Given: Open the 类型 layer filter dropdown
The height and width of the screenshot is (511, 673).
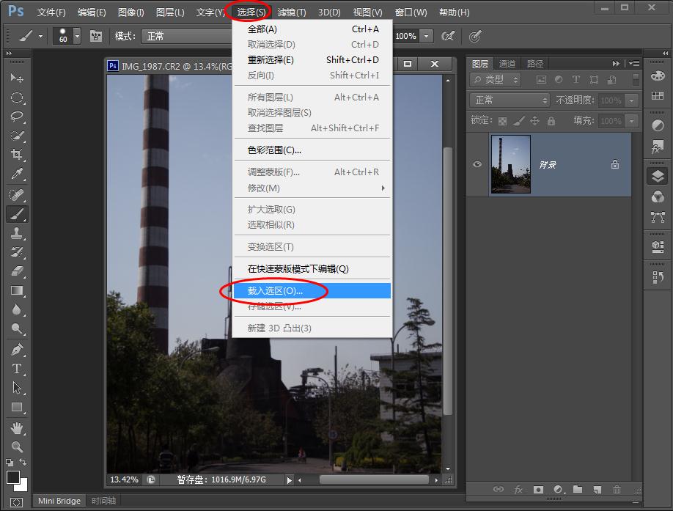Looking at the screenshot, I should point(496,79).
